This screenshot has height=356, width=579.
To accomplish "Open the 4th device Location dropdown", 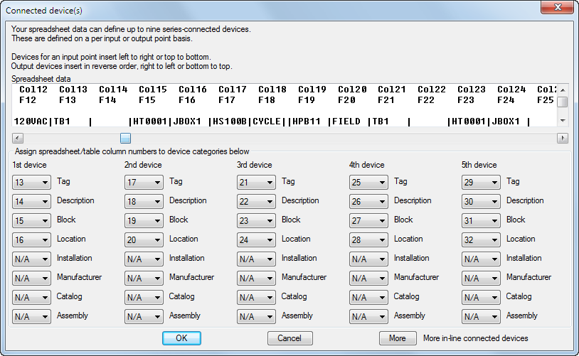I will [x=368, y=239].
